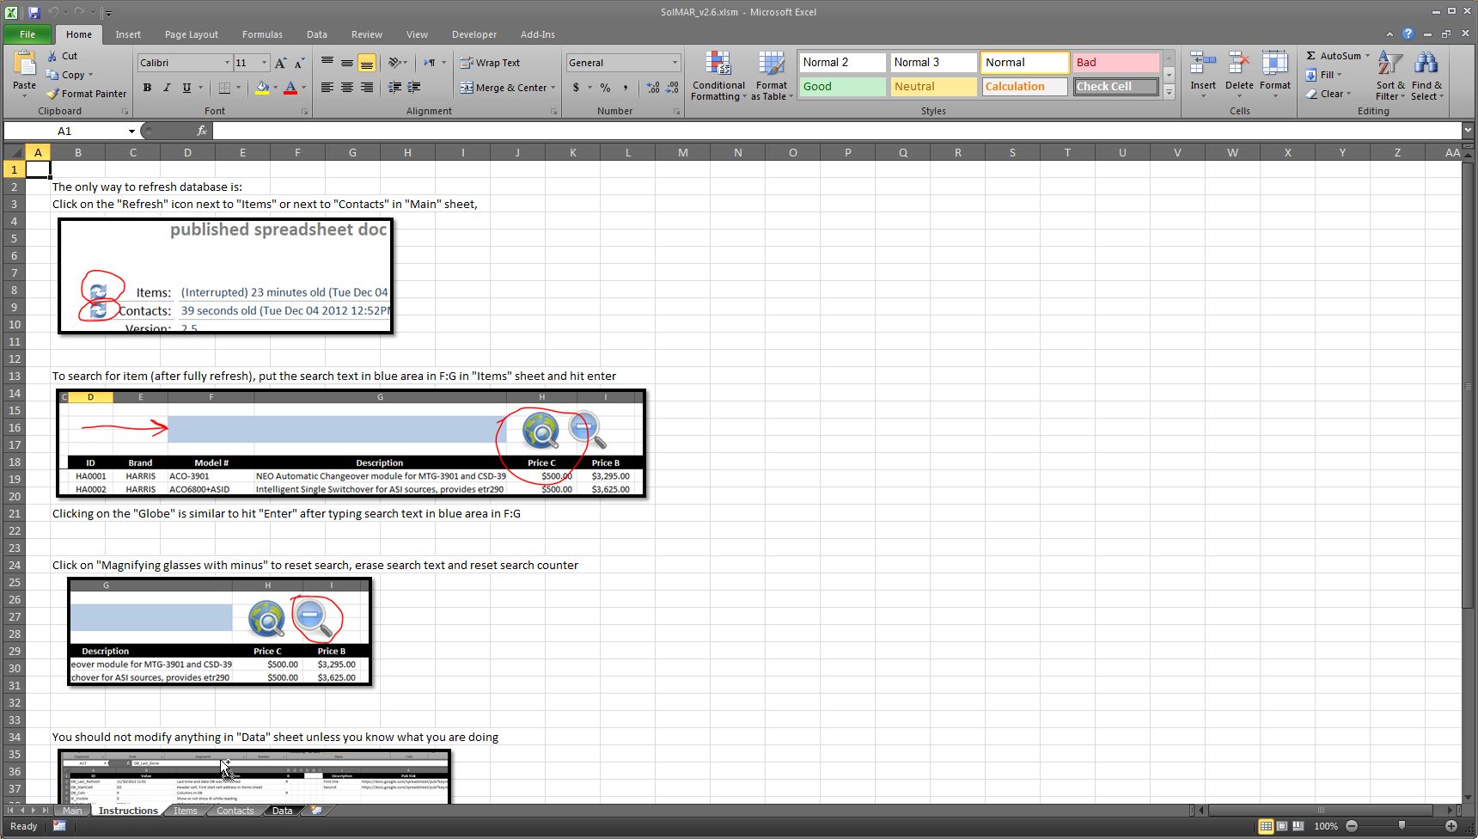Select column header D

(x=187, y=152)
